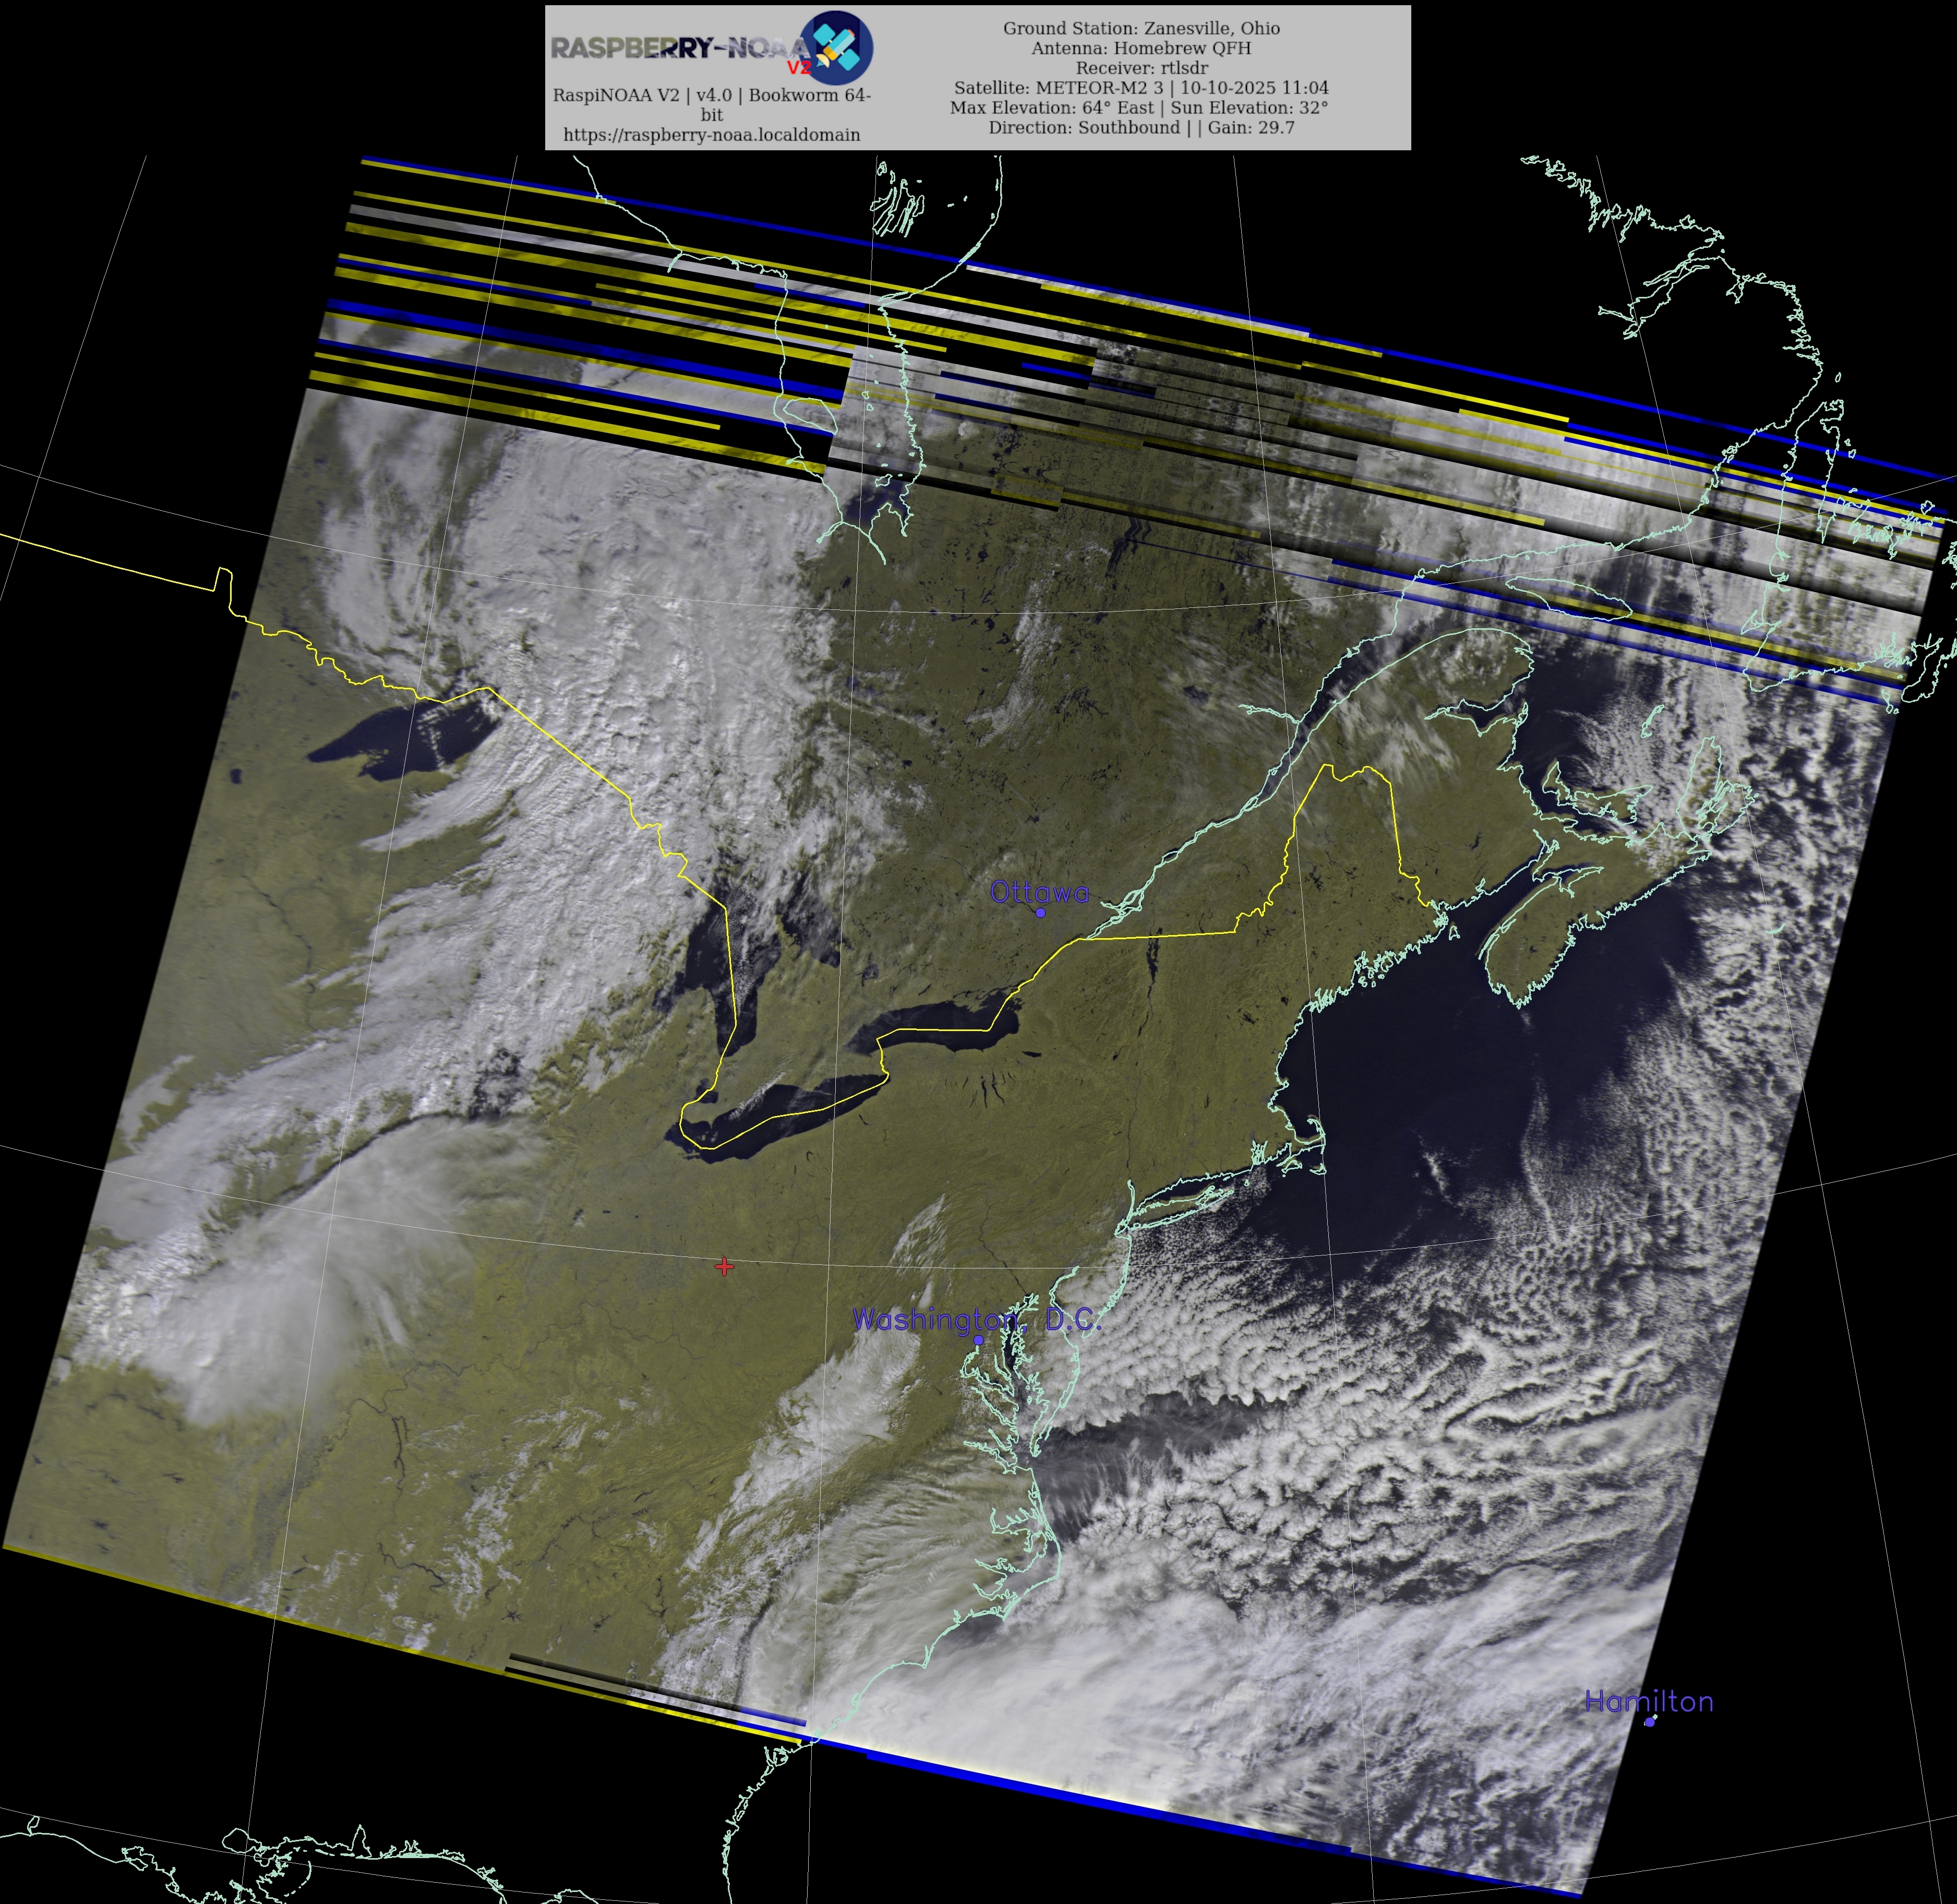The image size is (1957, 1904).
Task: Click the RaspiNOAA V2 version text
Action: [711, 95]
